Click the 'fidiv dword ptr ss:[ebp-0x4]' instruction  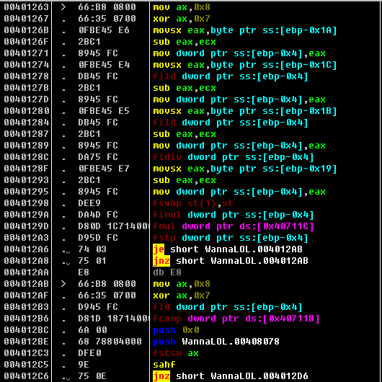point(234,157)
